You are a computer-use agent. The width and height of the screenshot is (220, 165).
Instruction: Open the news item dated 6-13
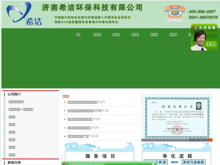coord(82,102)
